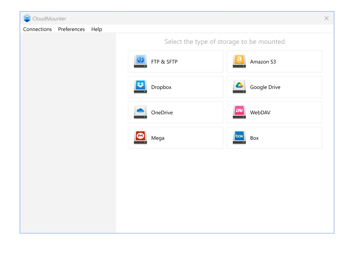Select the Amazon S3 label
The height and width of the screenshot is (254, 354).
click(263, 62)
